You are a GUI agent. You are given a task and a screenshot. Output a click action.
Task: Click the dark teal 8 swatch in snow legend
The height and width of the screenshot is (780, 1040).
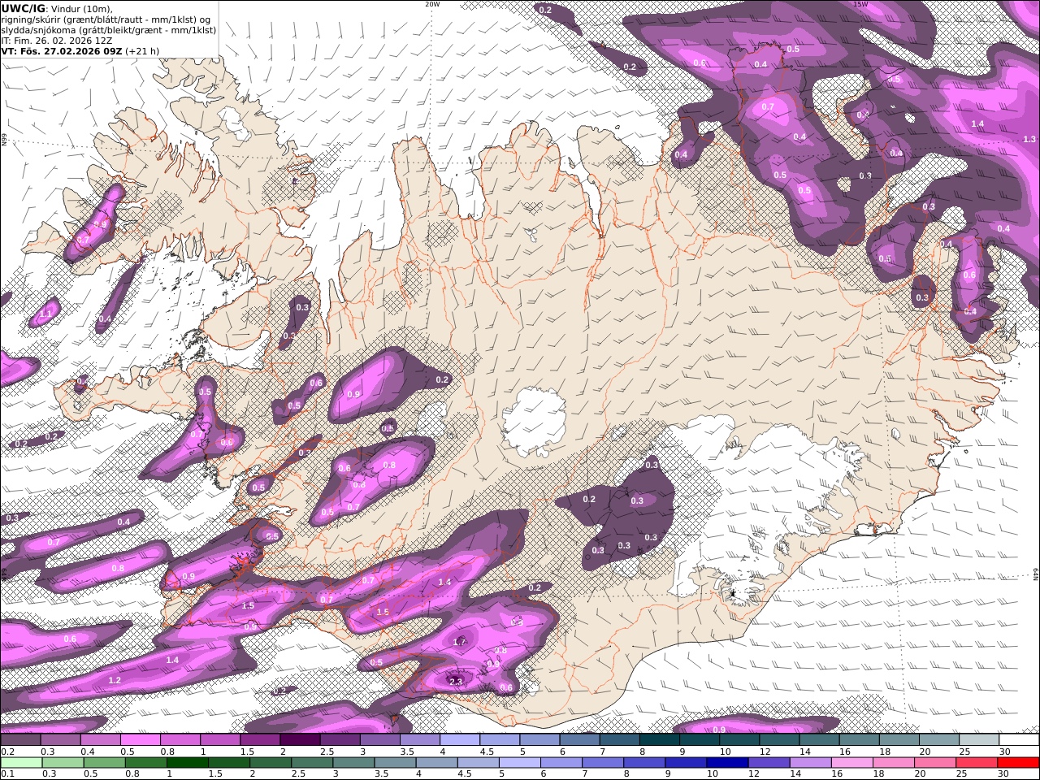[x=660, y=740]
